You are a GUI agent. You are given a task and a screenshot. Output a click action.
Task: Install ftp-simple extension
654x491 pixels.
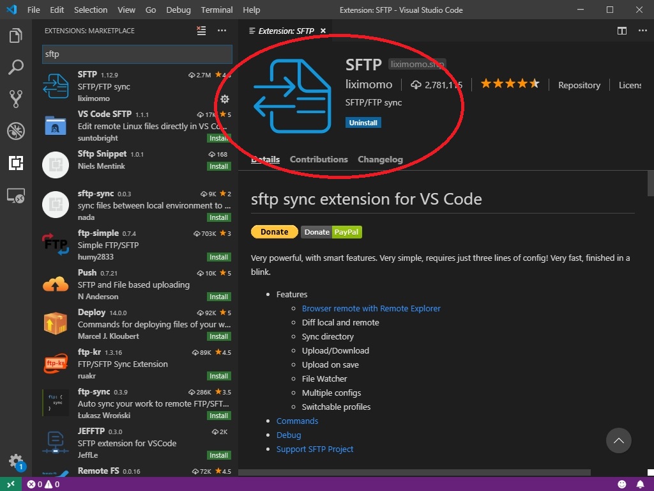coord(219,257)
